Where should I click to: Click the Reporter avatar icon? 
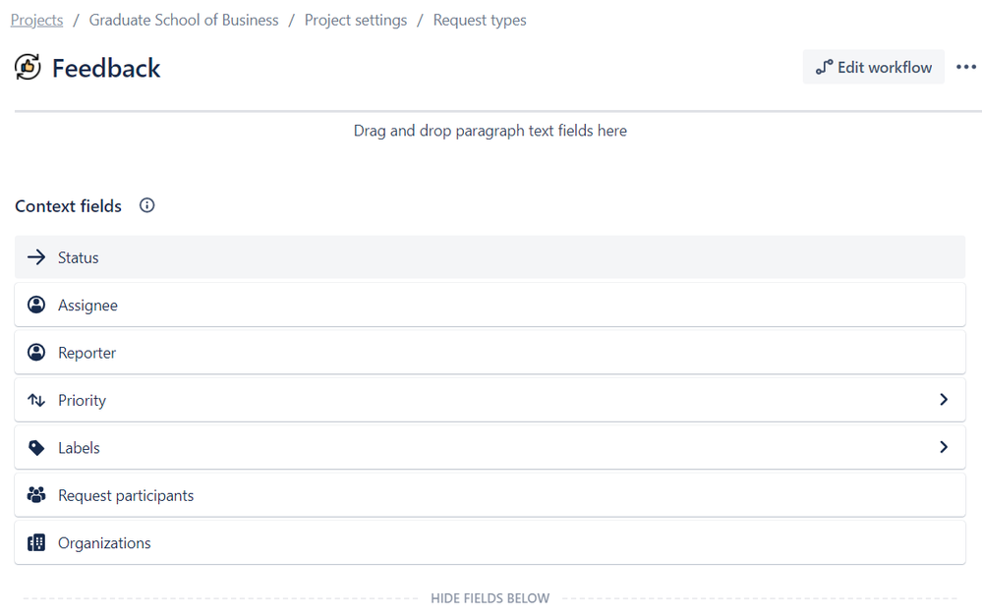point(36,352)
